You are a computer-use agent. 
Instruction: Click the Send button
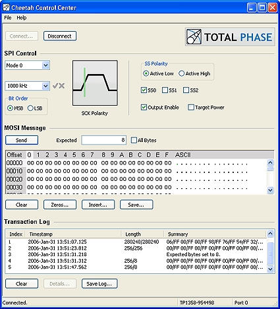(x=22, y=140)
